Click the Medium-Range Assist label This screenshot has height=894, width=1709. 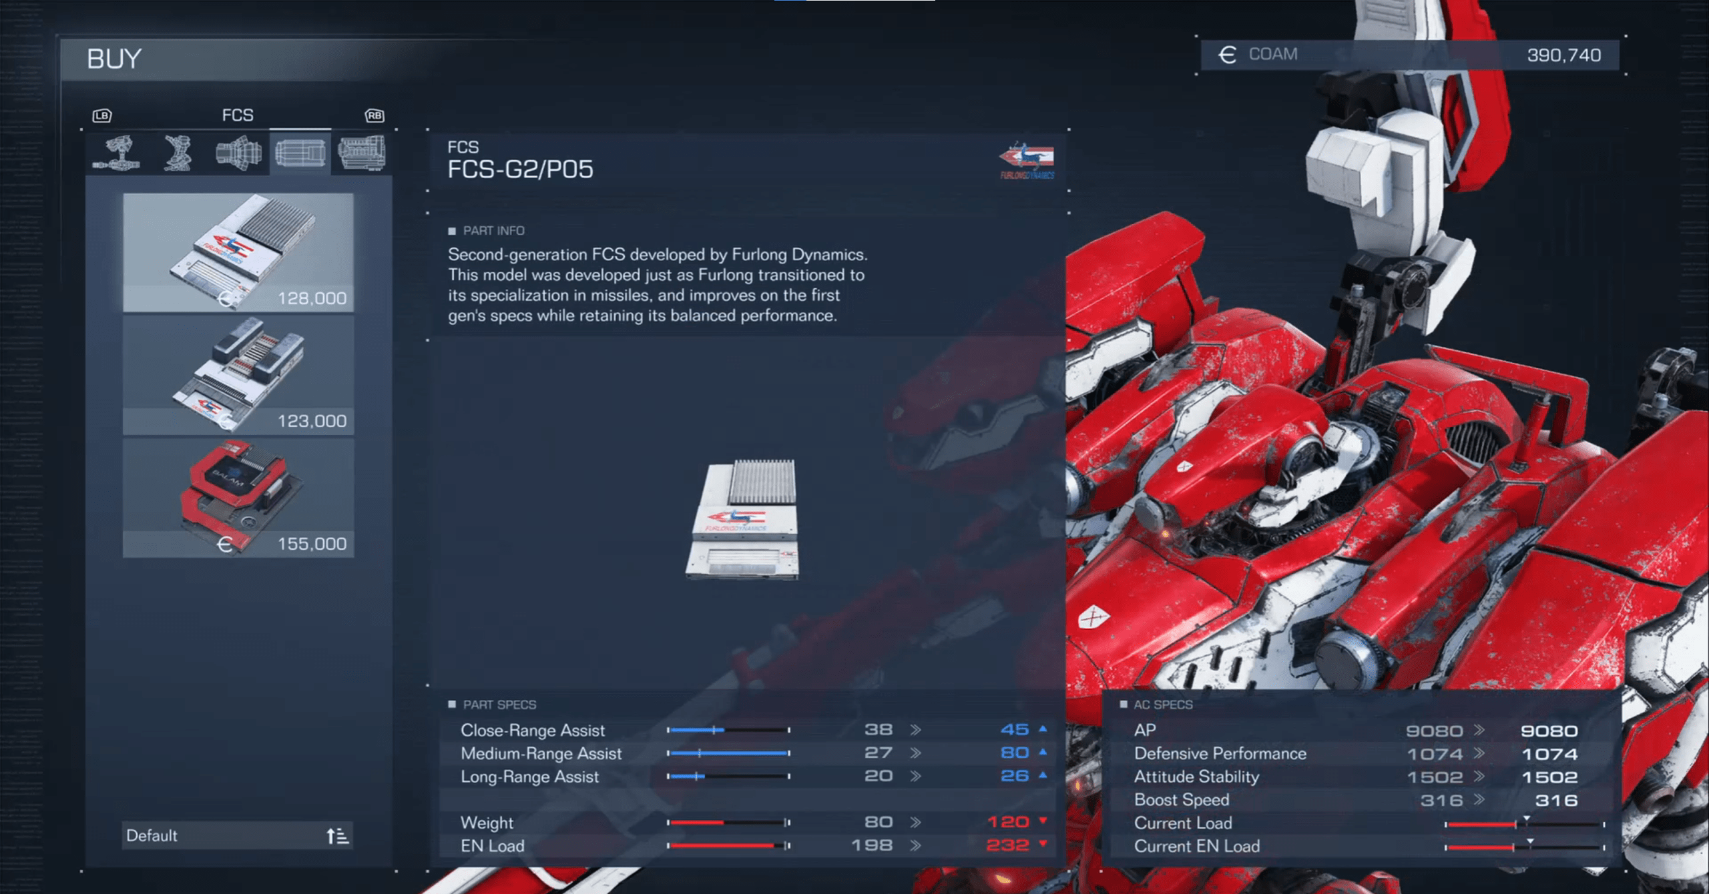pyautogui.click(x=541, y=754)
